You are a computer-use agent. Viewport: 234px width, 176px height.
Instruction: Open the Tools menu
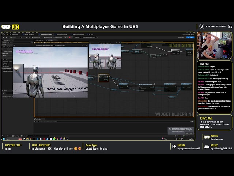point(33,32)
